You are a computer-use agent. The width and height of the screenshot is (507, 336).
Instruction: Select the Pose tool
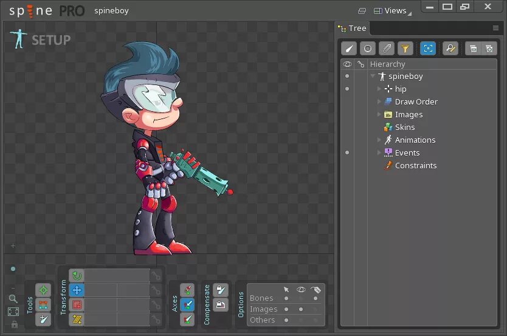(x=43, y=290)
